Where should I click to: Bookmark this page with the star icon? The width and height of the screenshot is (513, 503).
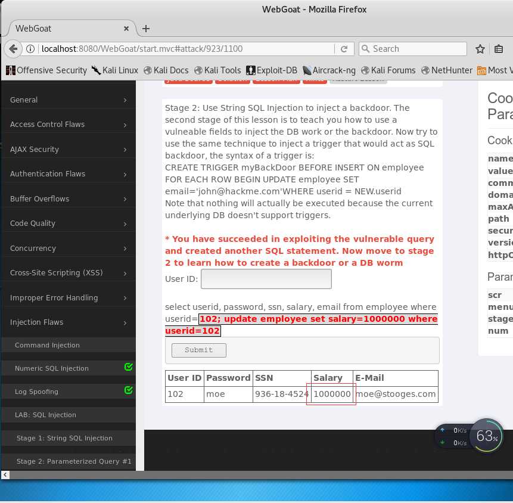click(x=480, y=49)
